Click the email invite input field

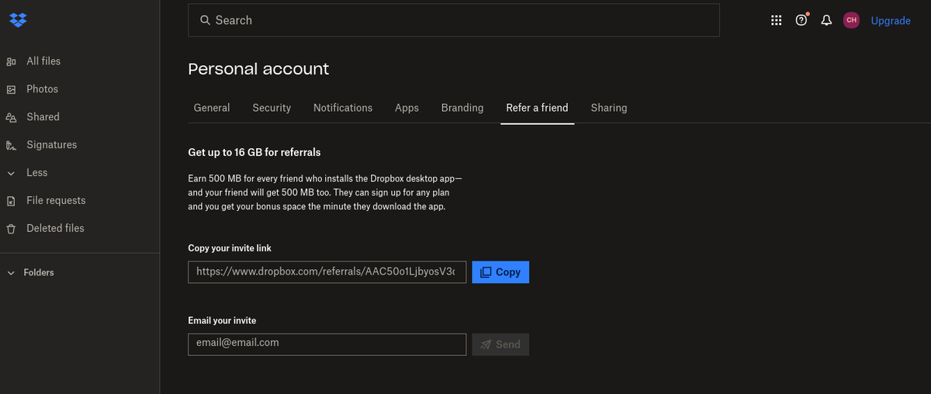coord(327,344)
